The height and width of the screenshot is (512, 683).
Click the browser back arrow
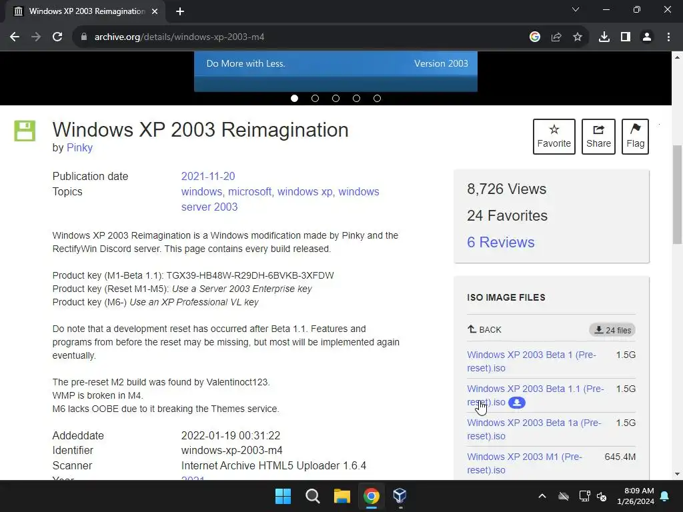15,37
